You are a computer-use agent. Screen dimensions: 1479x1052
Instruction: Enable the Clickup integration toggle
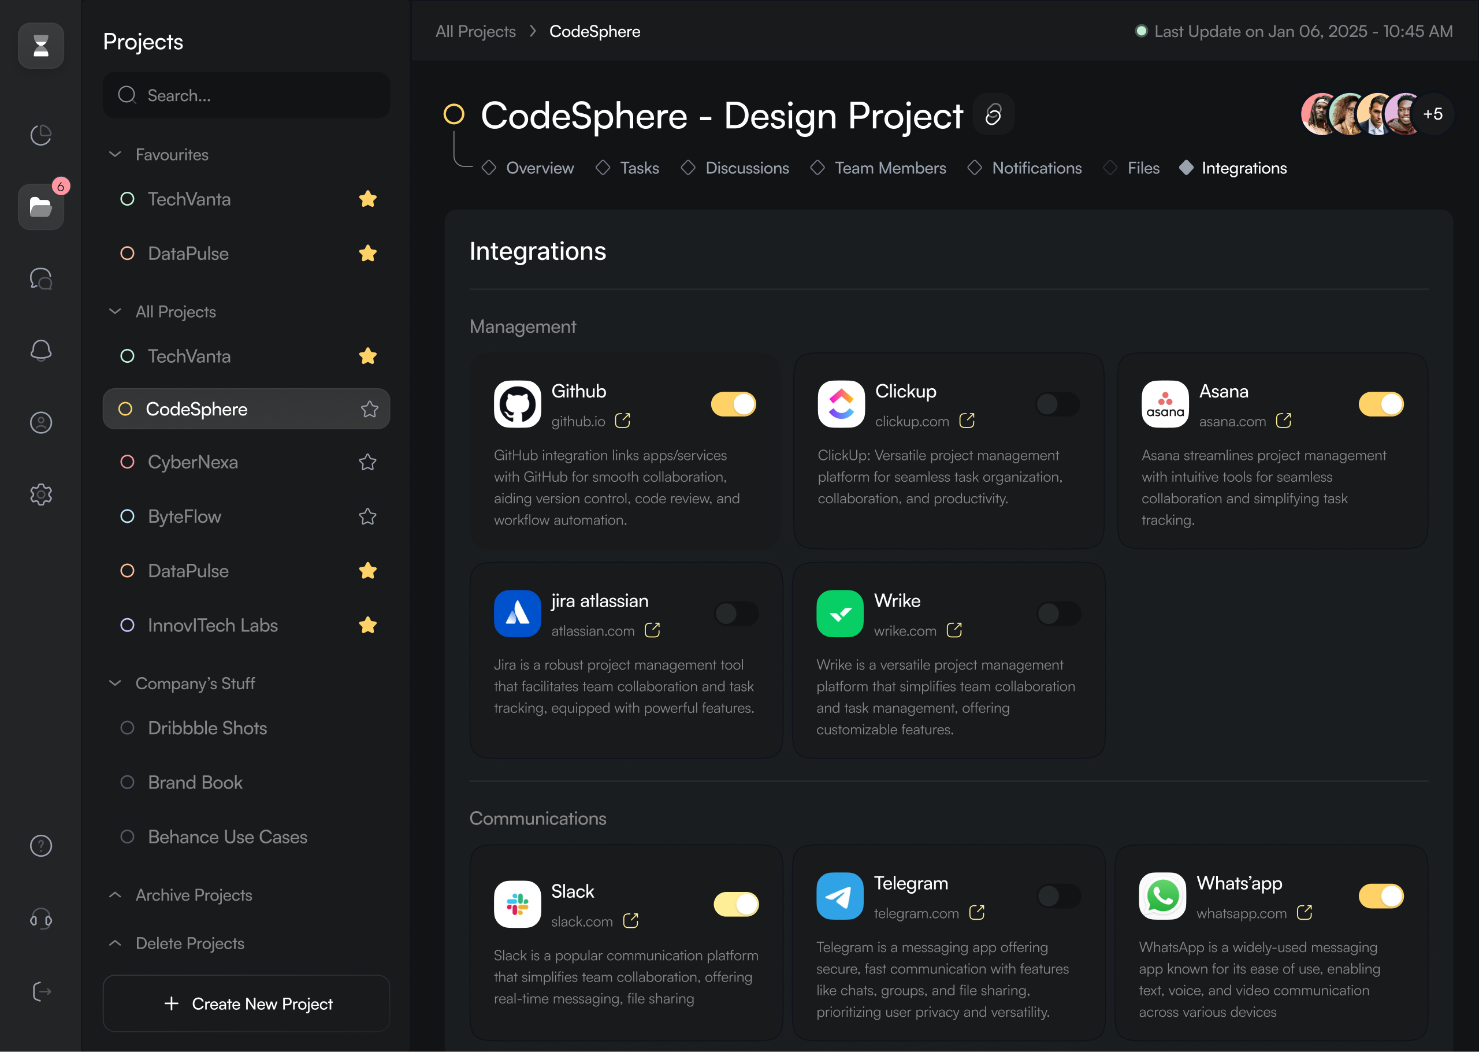pos(1058,404)
